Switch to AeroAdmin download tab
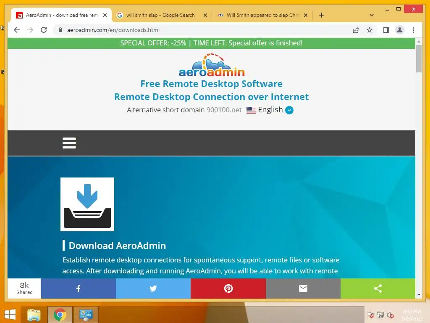Image resolution: width=430 pixels, height=323 pixels. pos(61,15)
